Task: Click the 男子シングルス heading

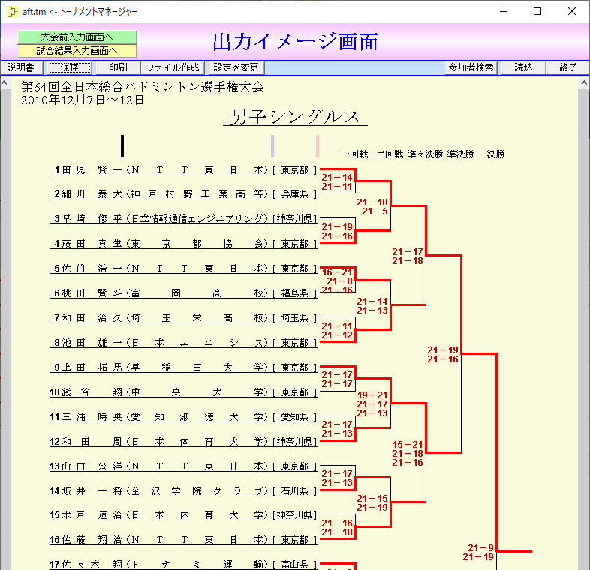Action: point(296,117)
